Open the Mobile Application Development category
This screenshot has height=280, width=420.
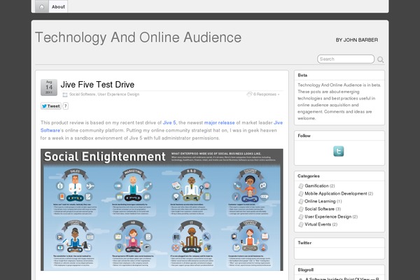[336, 193]
